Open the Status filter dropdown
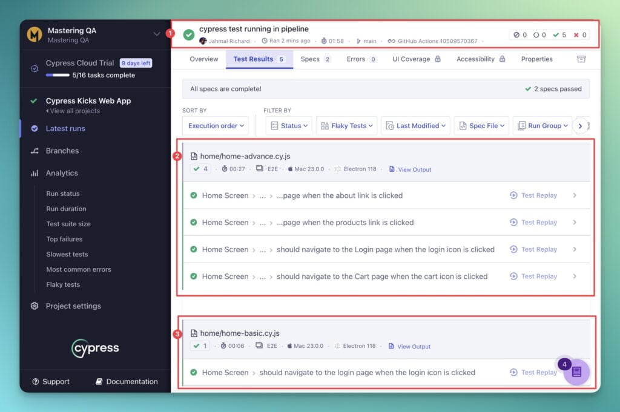This screenshot has width=620, height=412. point(289,126)
